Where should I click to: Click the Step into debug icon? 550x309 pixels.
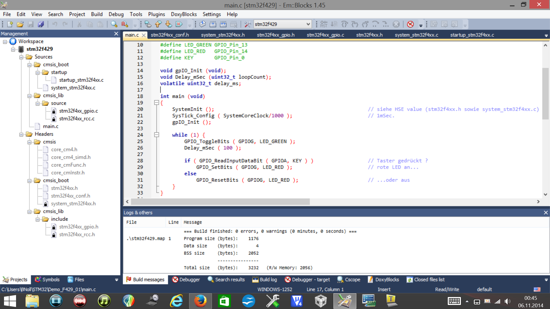click(x=355, y=24)
